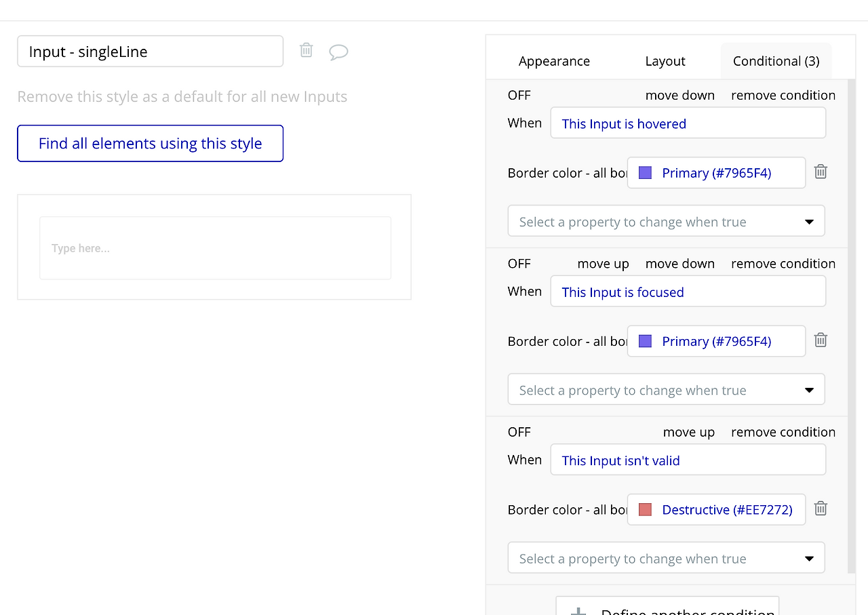Viewport: 868px width, 615px height.
Task: Open the comment bubble icon
Action: (338, 52)
